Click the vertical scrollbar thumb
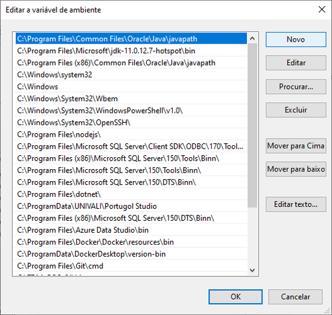 click(x=252, y=125)
